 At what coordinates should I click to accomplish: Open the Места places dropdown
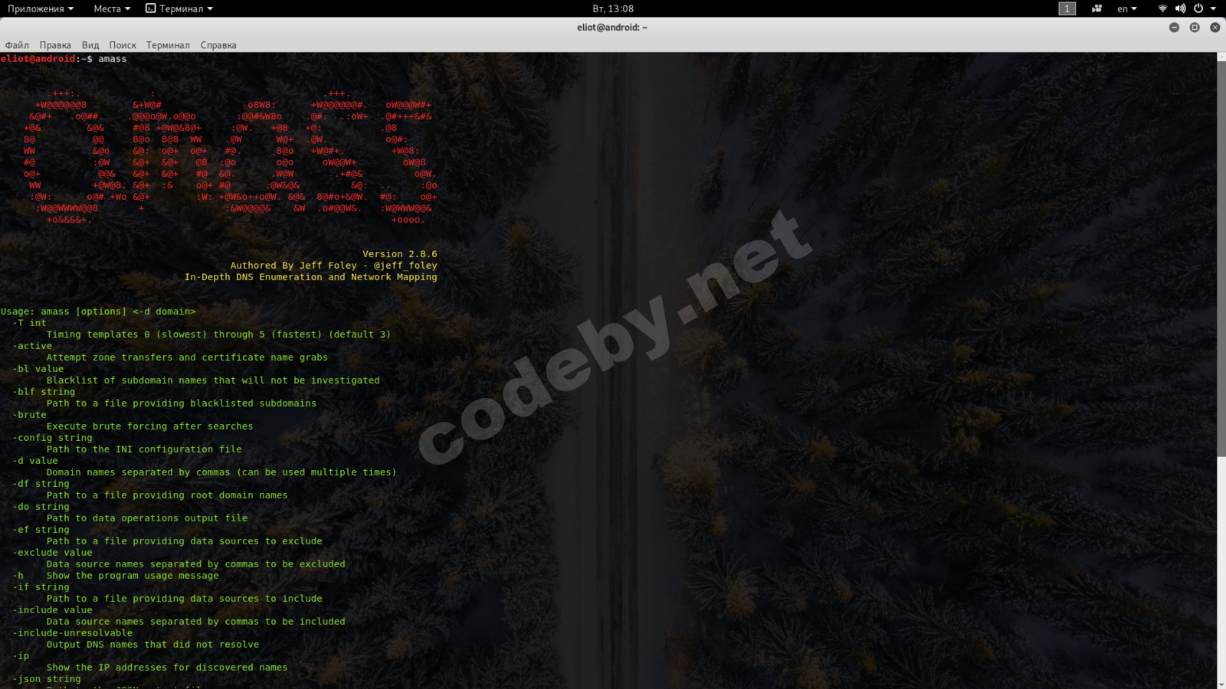[x=112, y=8]
